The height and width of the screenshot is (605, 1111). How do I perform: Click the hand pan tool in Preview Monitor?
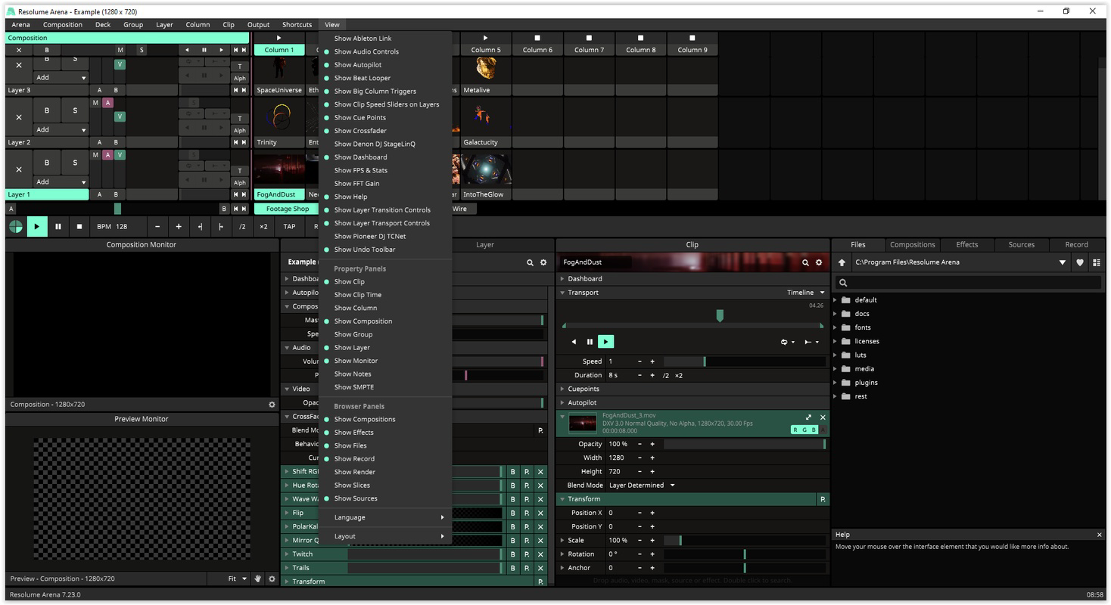[257, 579]
